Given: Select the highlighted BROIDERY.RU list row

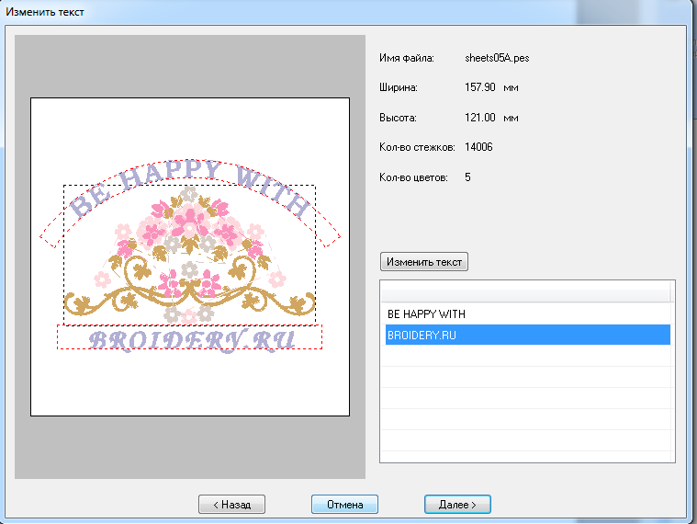Looking at the screenshot, I should click(x=526, y=336).
